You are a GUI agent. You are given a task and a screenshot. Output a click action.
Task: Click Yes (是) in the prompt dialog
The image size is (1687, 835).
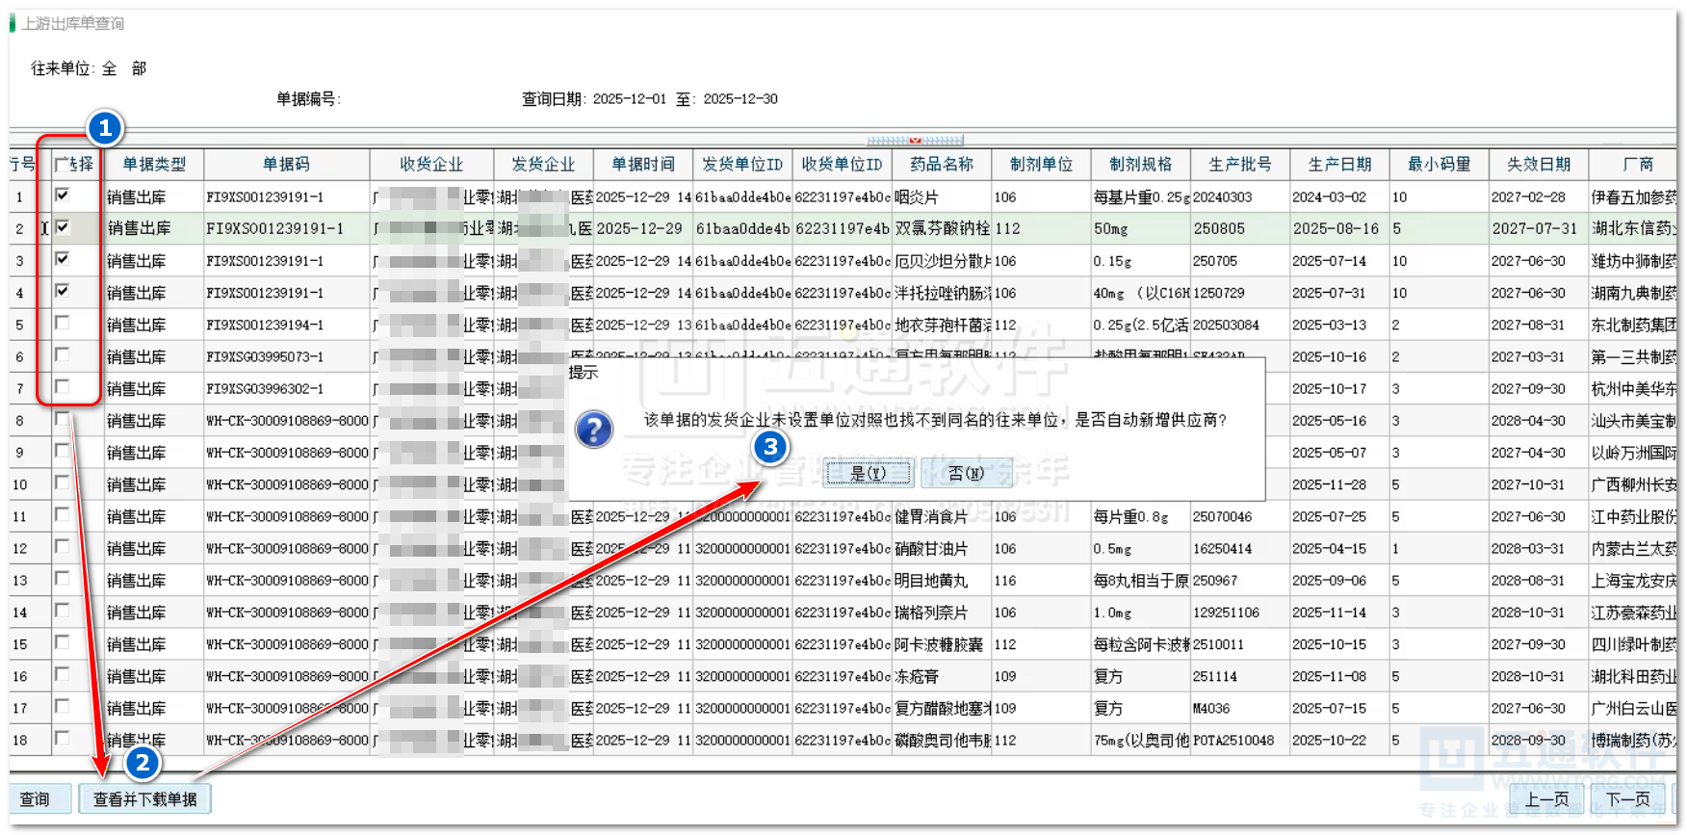[x=868, y=473]
